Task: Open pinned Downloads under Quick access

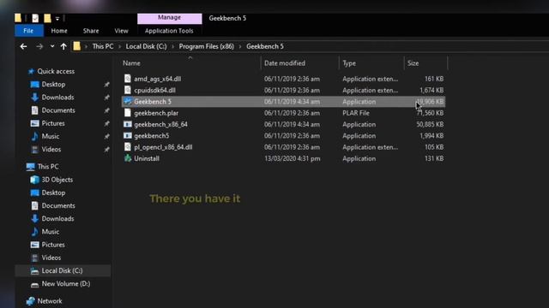Action: tap(57, 97)
